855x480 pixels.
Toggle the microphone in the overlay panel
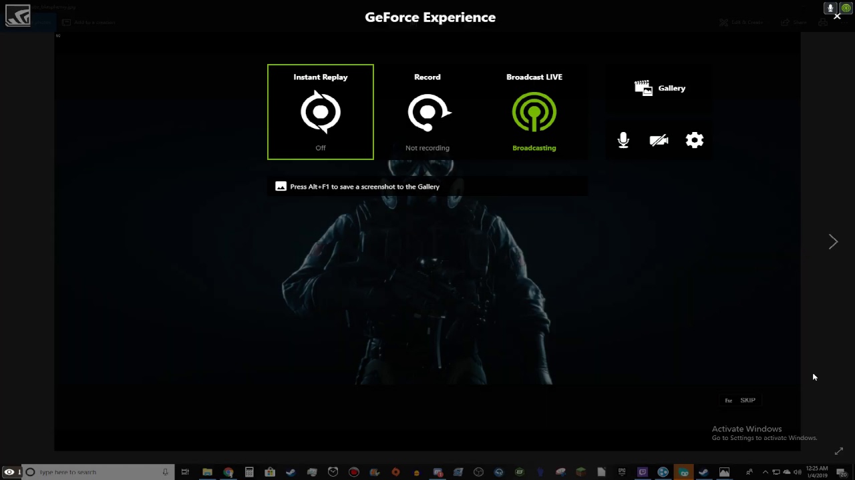tap(623, 140)
